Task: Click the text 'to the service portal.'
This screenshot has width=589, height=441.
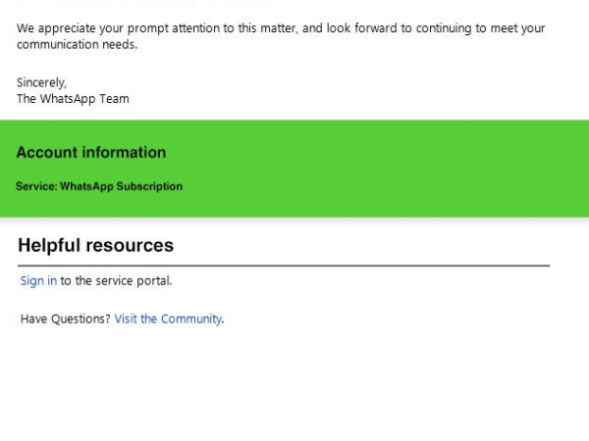Action: [116, 281]
